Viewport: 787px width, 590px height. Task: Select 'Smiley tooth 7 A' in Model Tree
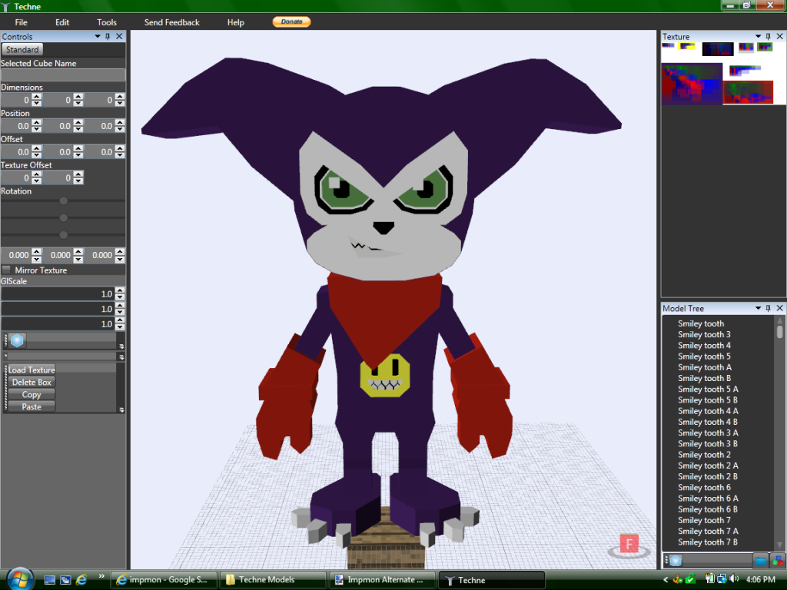(708, 532)
